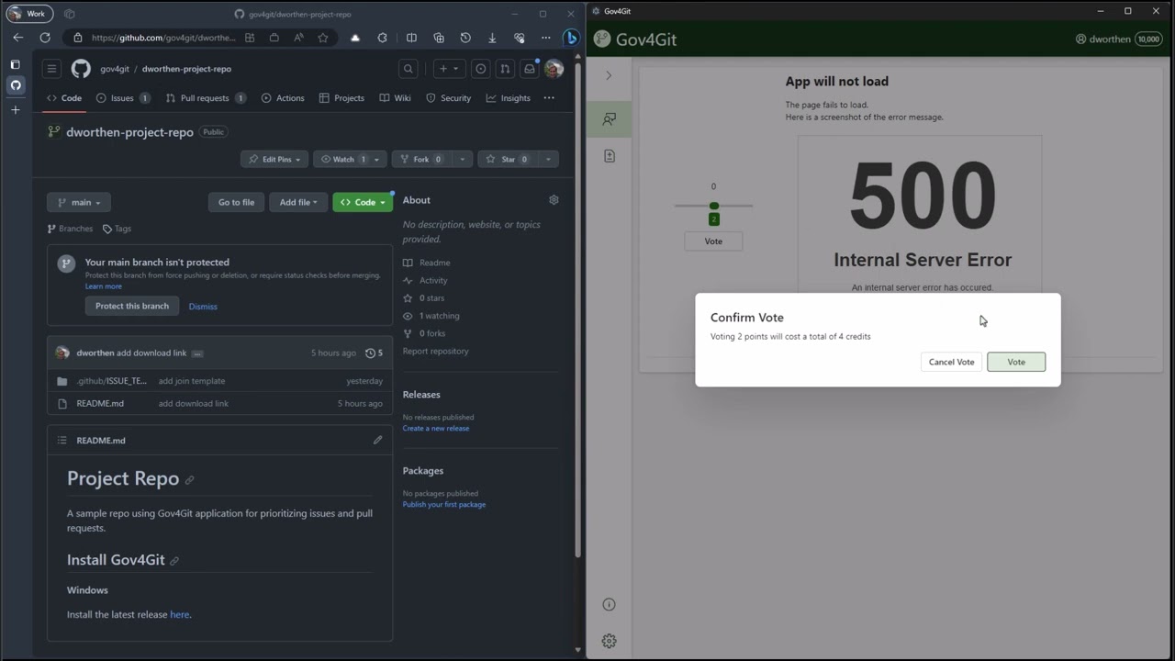Open the GitHub hamburger navigation menu

[52, 69]
